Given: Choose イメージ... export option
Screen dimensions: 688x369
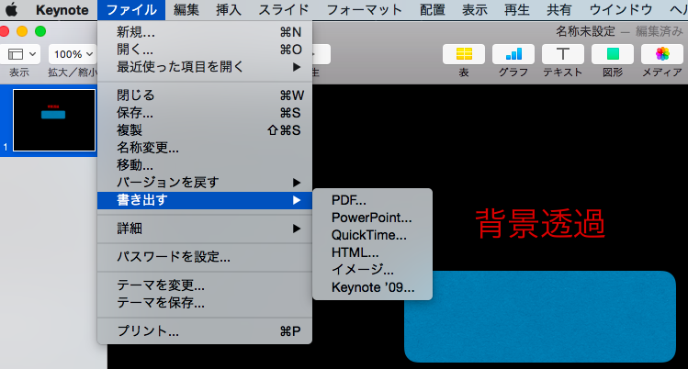Looking at the screenshot, I should pyautogui.click(x=362, y=270).
